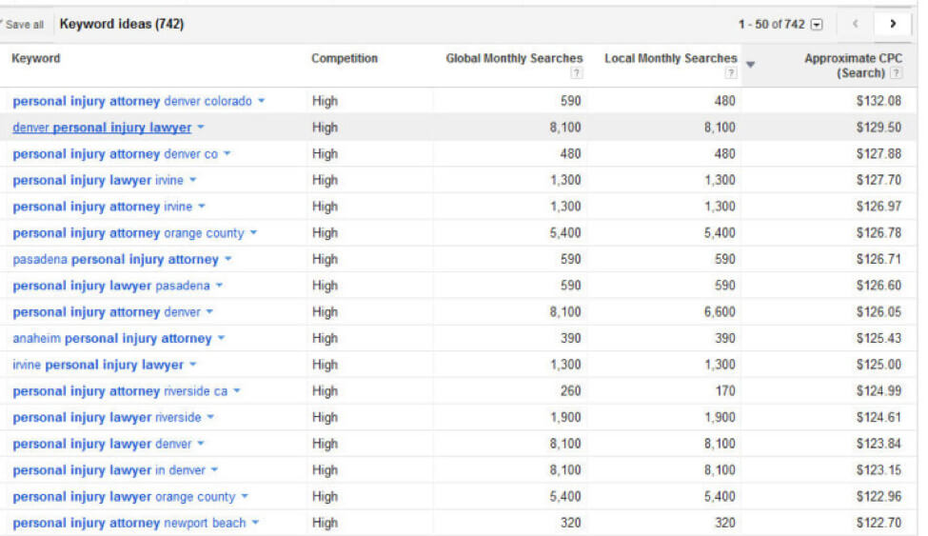The height and width of the screenshot is (536, 928).
Task: Click local searches value 170
Action: [725, 391]
